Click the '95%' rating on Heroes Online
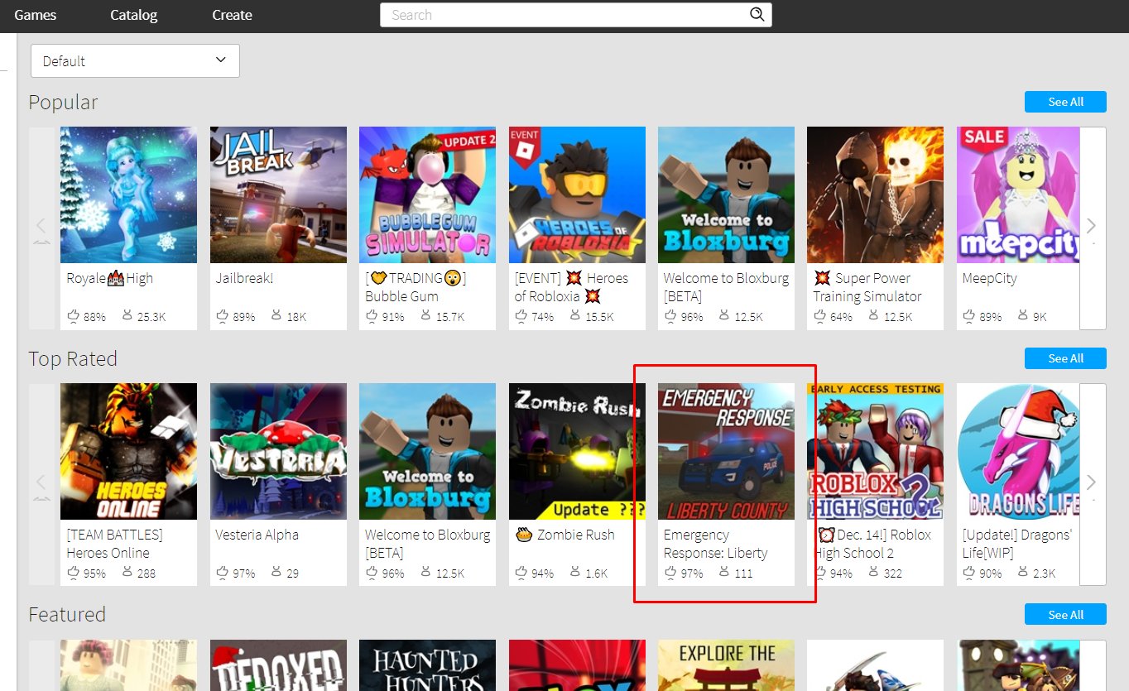This screenshot has height=691, width=1129. 94,573
